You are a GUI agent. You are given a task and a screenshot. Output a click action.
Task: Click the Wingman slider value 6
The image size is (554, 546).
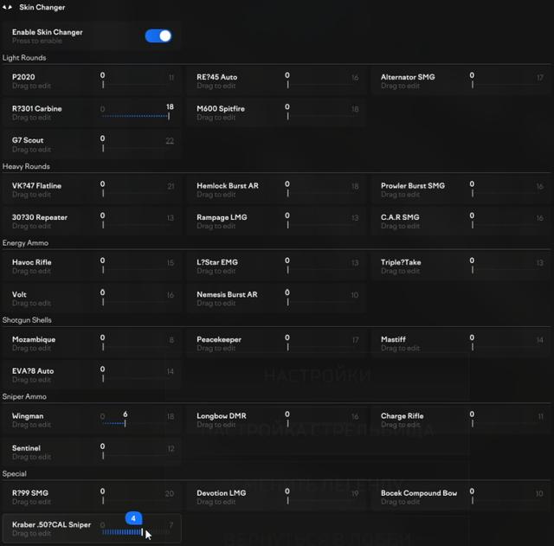click(125, 414)
